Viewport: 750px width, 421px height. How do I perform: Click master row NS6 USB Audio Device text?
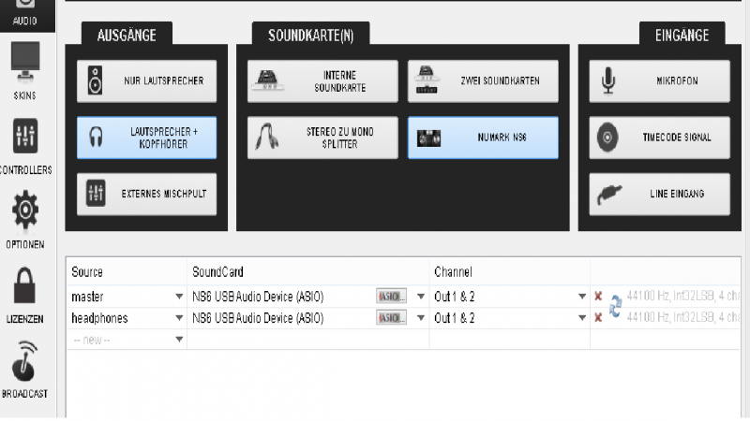point(258,297)
